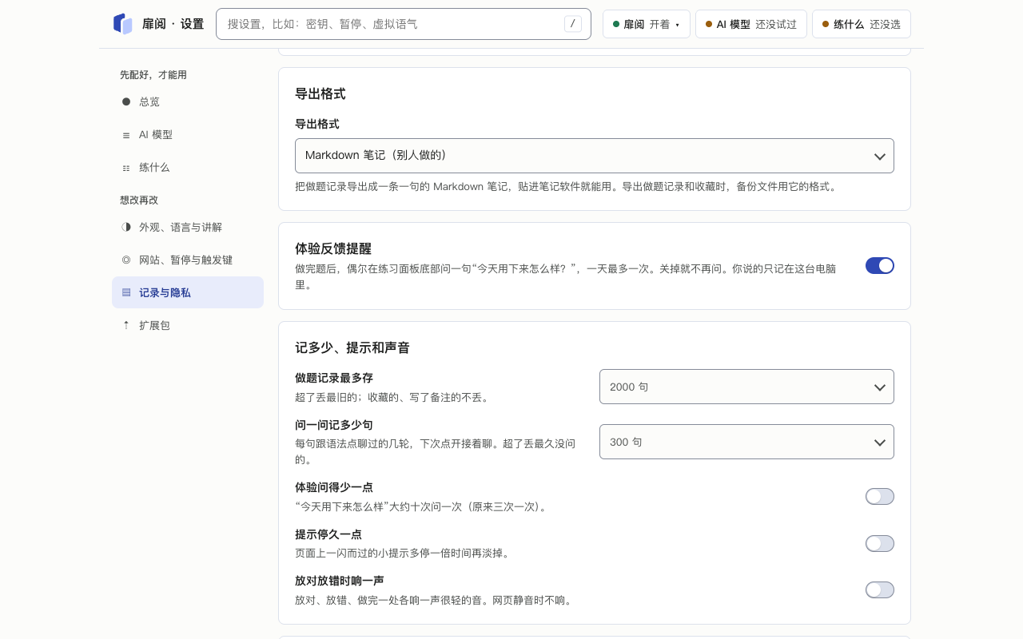Open the 问一问记多少句 300 句 dropdown
The image size is (1023, 639).
[746, 442]
